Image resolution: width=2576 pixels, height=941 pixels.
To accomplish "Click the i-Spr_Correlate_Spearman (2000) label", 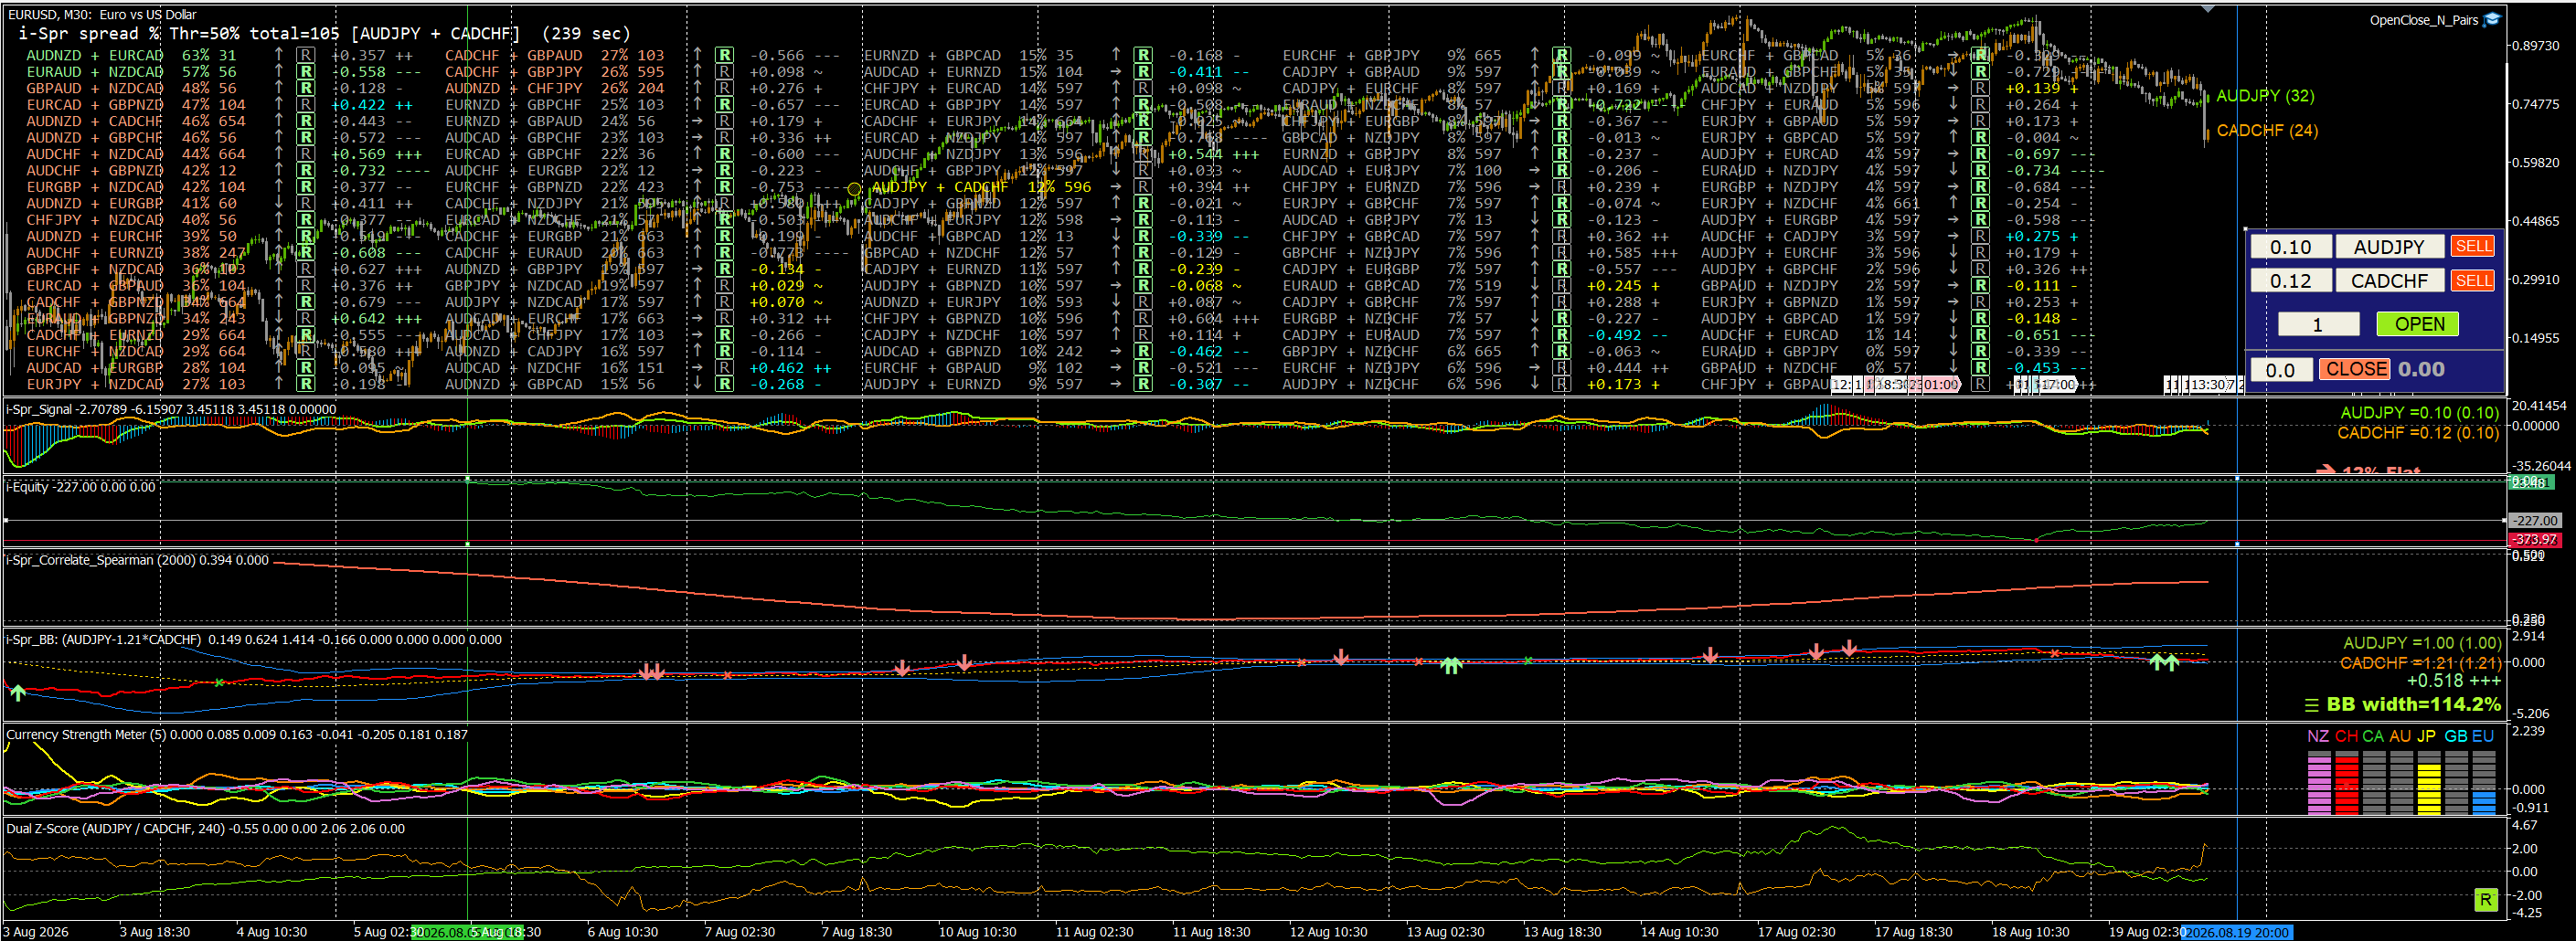I will [137, 560].
